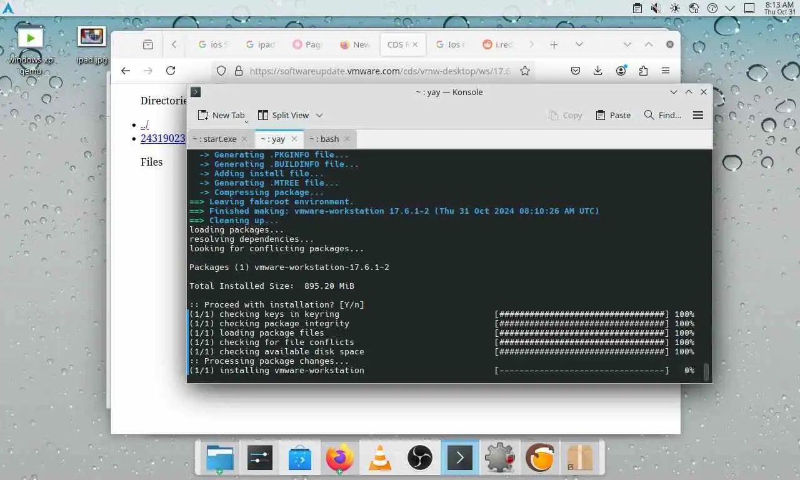Open the 24319023 directory link
Image resolution: width=800 pixels, height=480 pixels.
coord(162,138)
